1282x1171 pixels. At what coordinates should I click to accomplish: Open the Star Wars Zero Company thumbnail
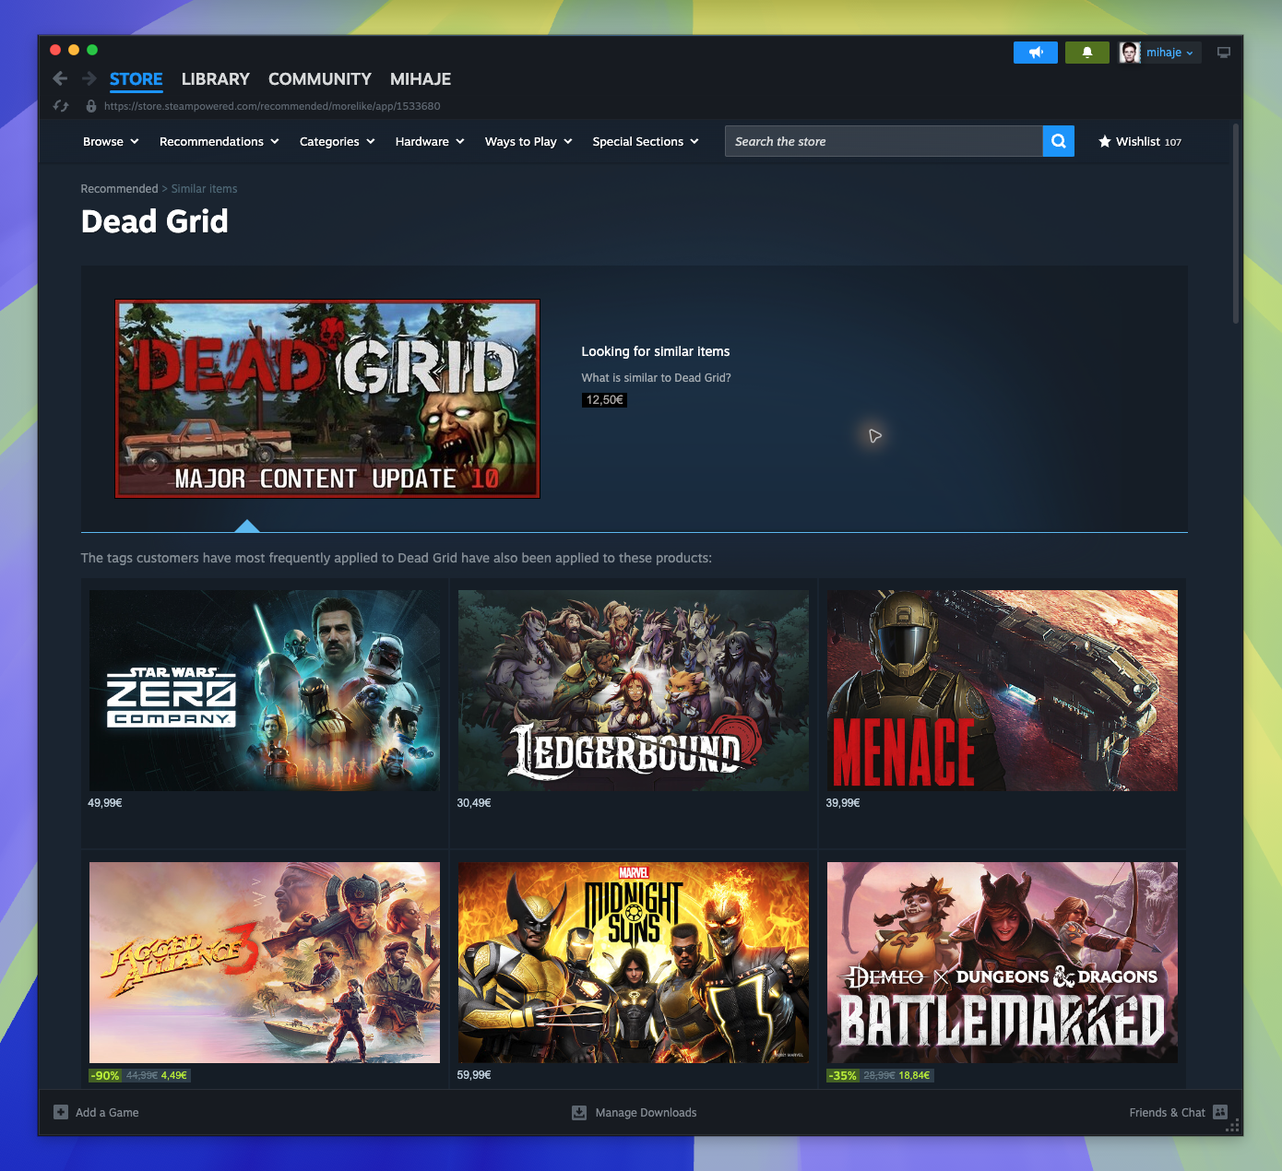click(x=265, y=691)
